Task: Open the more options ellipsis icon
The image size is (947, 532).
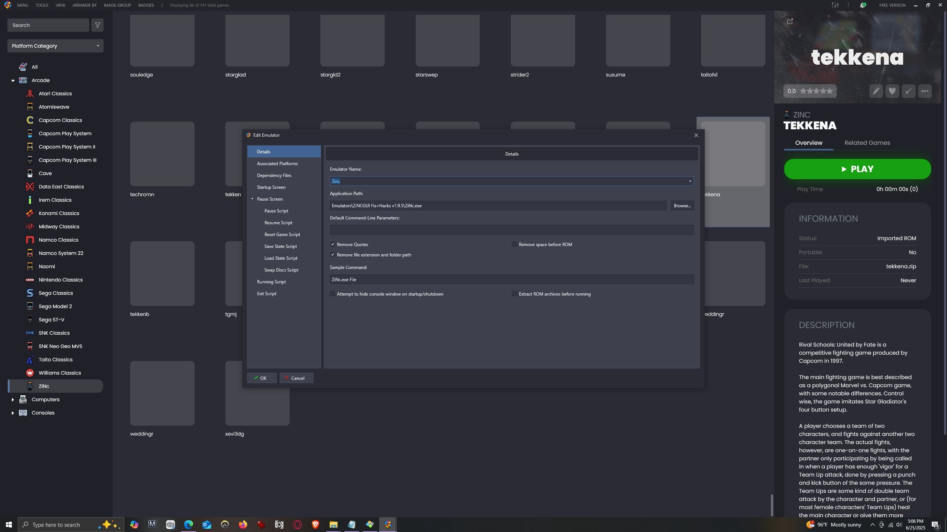Action: tap(925, 91)
